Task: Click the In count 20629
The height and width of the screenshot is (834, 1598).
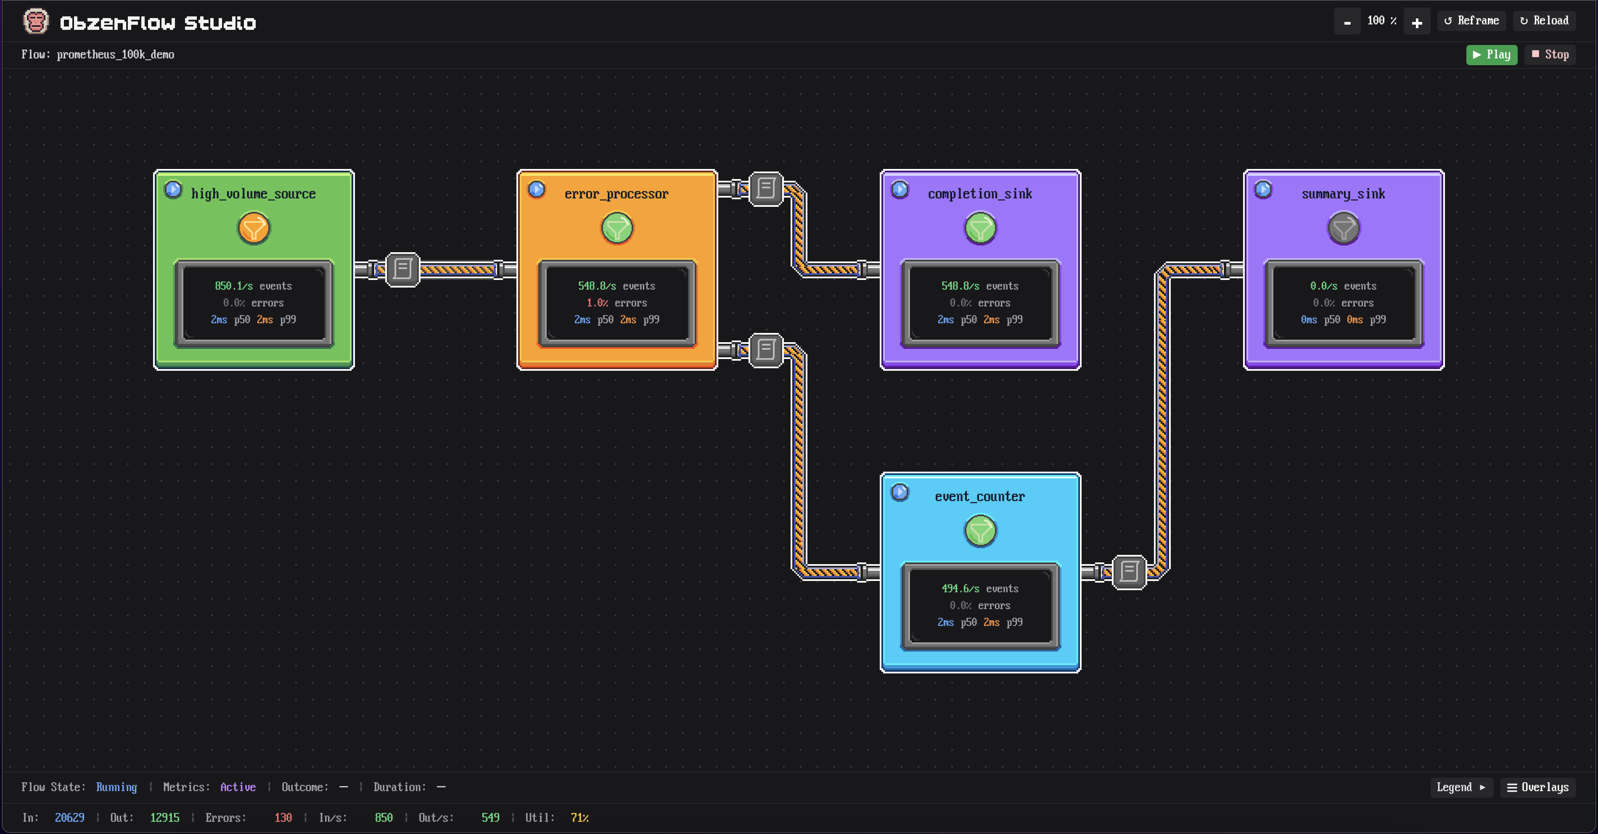Action: pyautogui.click(x=69, y=817)
